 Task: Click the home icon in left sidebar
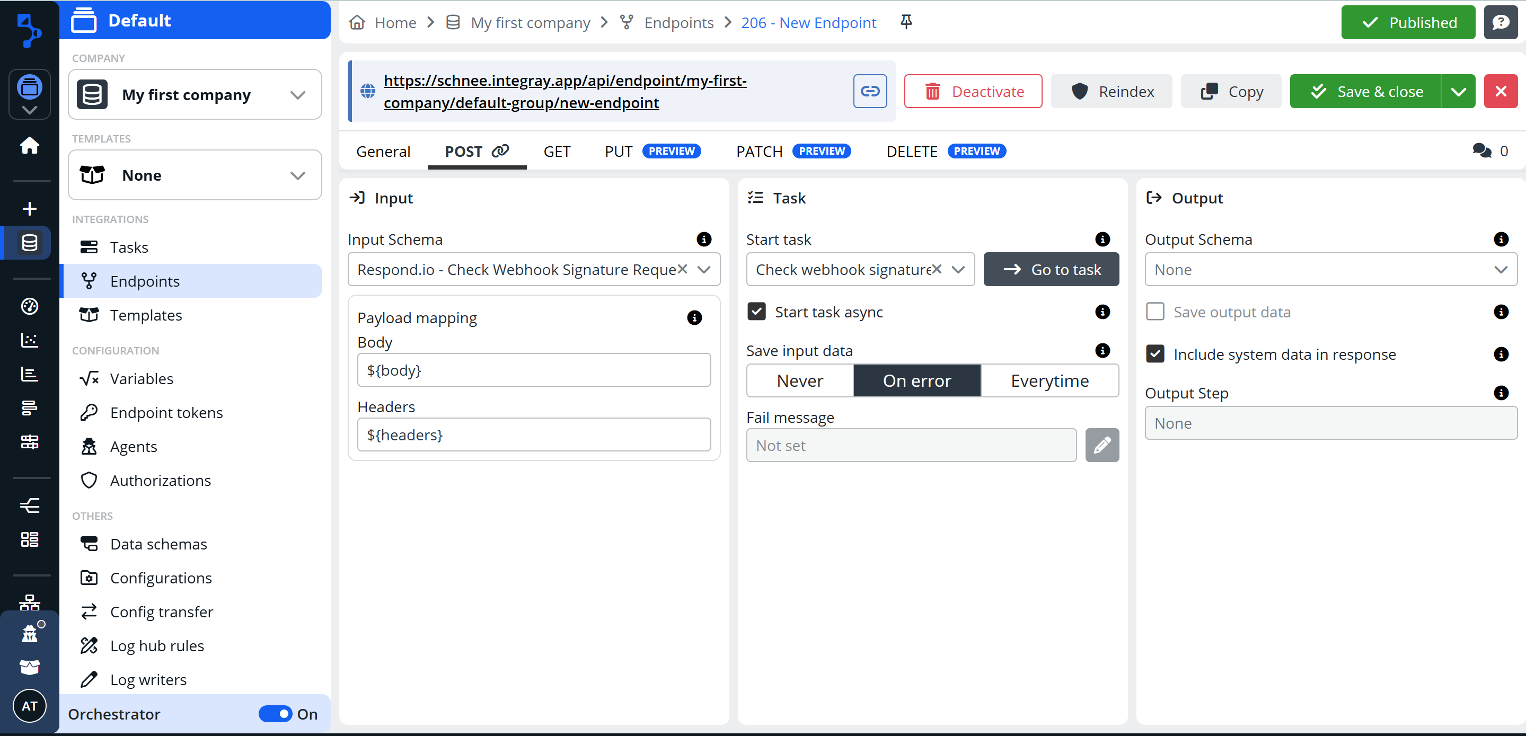point(29,145)
